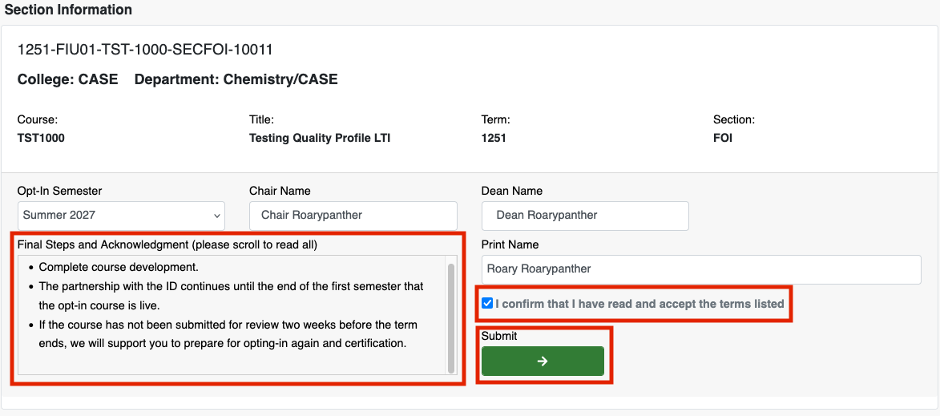The width and height of the screenshot is (940, 416).
Task: Uncheck the confirm terms checkbox
Action: coord(487,303)
